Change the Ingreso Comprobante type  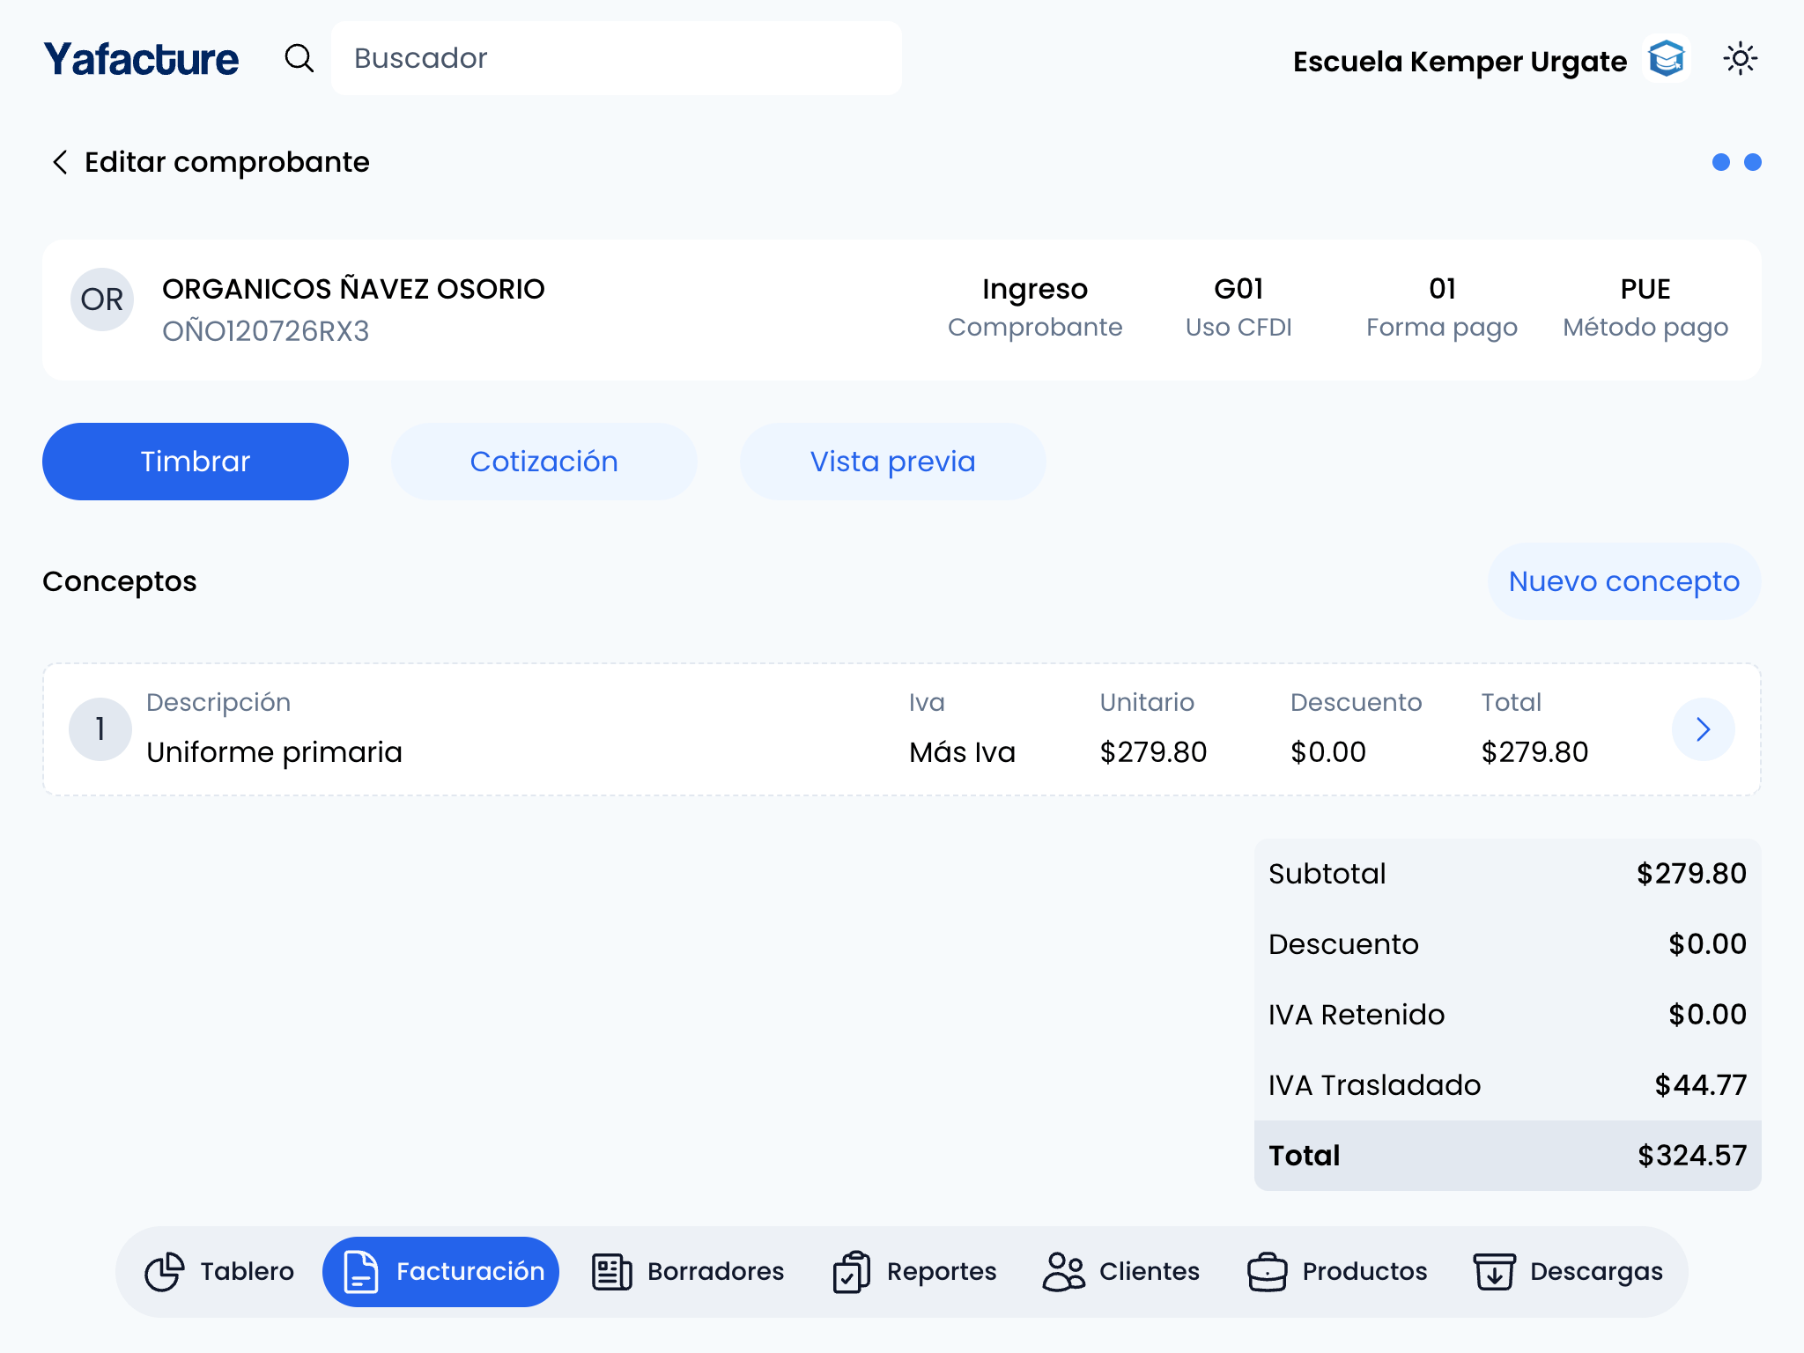(x=1035, y=308)
